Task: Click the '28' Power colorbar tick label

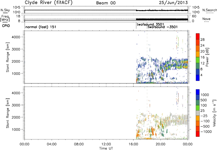Action: tap(202, 40)
